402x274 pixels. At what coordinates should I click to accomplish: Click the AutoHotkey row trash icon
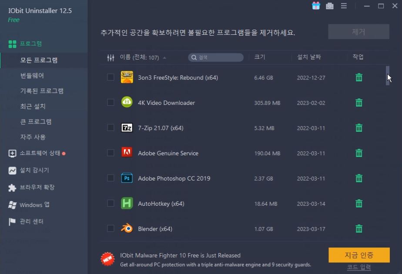pos(359,203)
